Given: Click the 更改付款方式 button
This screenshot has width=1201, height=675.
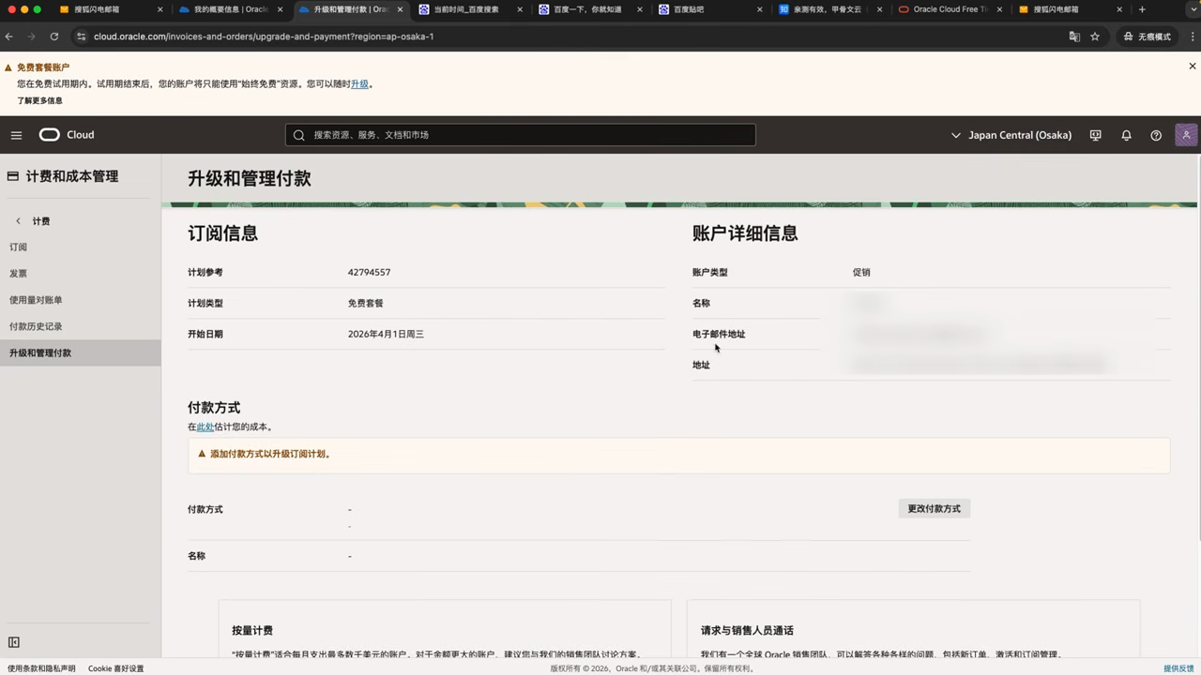Looking at the screenshot, I should pos(935,509).
